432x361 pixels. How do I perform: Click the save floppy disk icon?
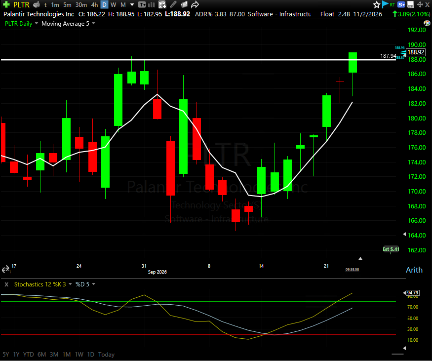coord(410,4)
